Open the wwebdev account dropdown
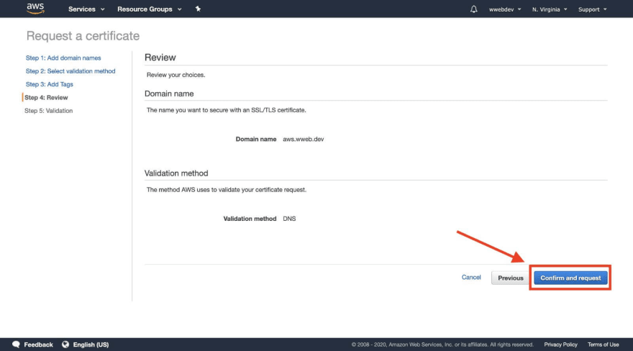The width and height of the screenshot is (633, 351). tap(505, 9)
